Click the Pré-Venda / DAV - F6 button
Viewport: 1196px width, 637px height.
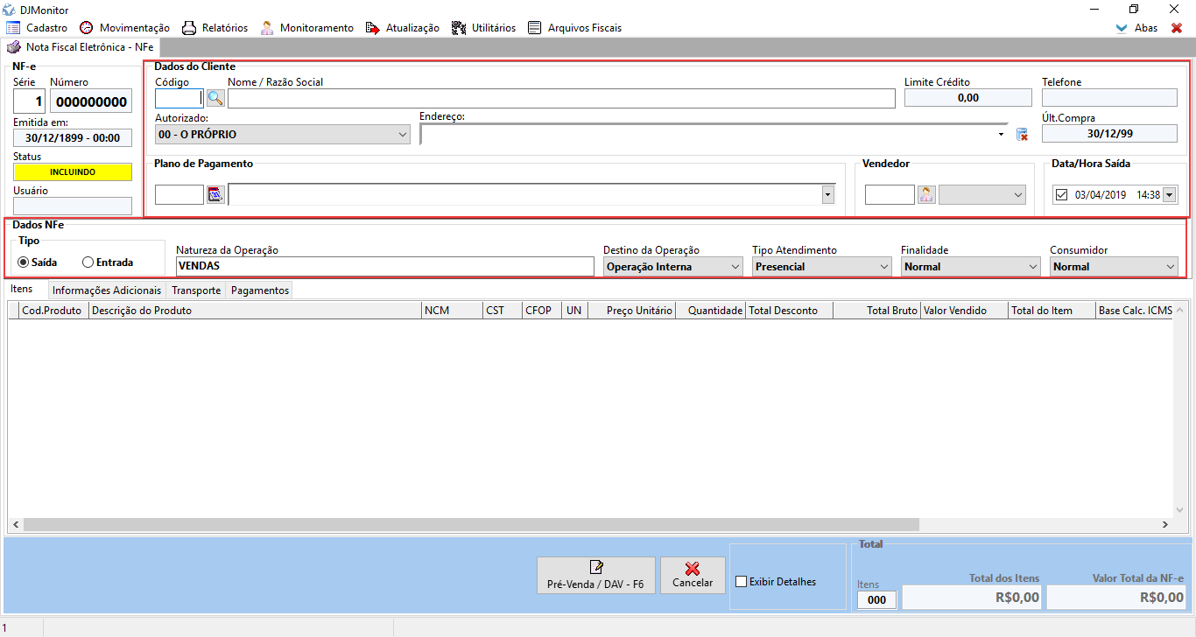[595, 575]
